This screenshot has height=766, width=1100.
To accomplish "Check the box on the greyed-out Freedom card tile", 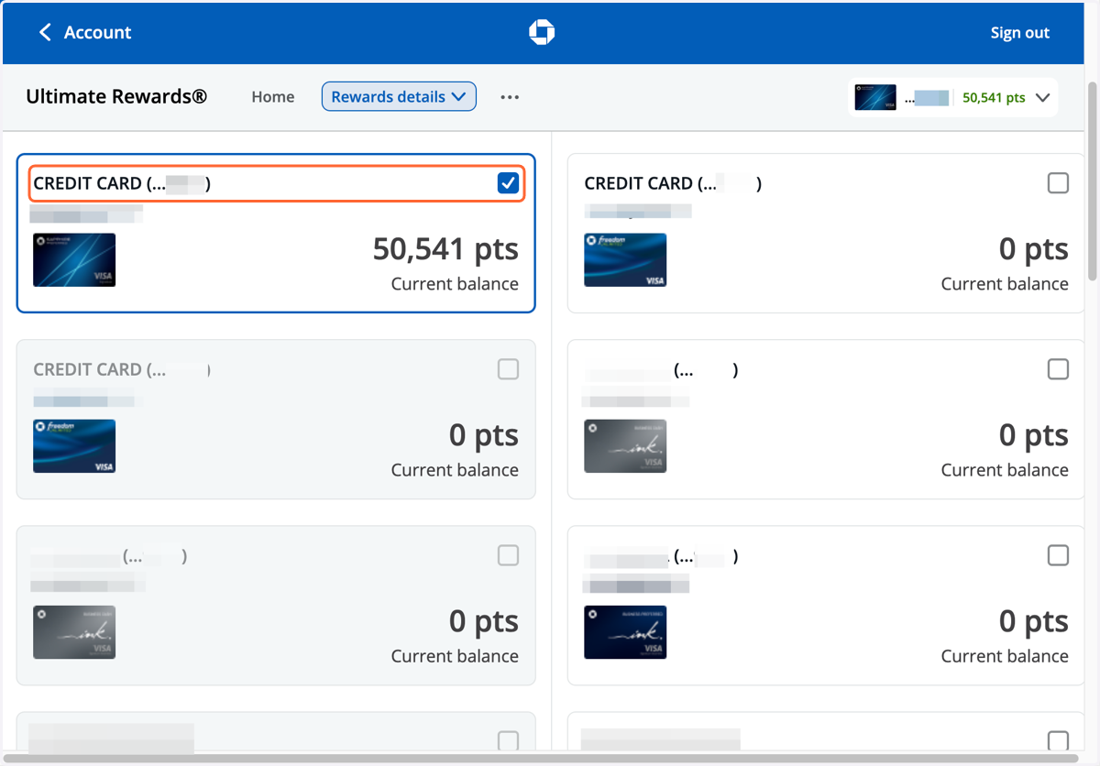I will (x=508, y=369).
